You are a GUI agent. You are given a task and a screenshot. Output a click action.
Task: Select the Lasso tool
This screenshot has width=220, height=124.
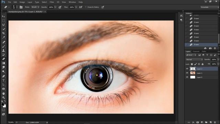[3, 25]
